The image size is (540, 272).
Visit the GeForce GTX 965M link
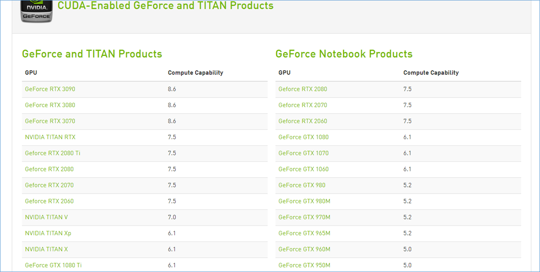[305, 233]
